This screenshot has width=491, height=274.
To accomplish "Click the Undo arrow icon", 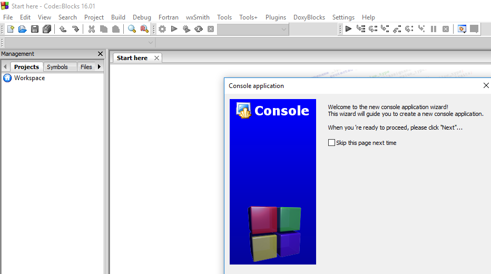I will [63, 29].
